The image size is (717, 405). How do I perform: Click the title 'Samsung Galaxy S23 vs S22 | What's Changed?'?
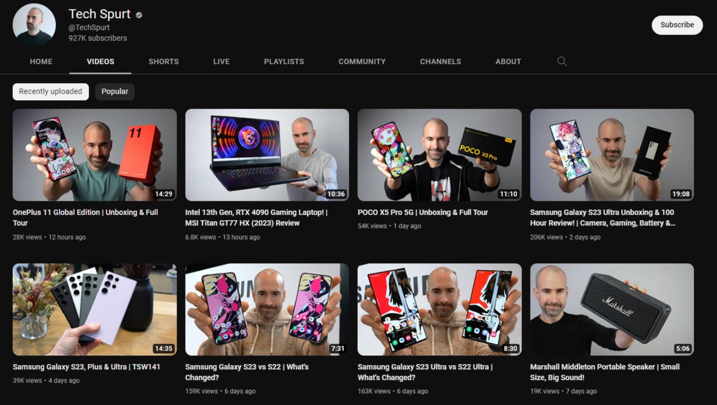tap(247, 372)
